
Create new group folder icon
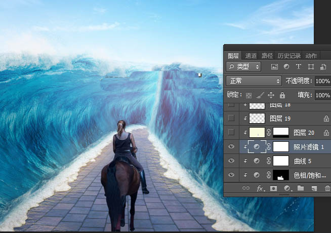pyautogui.click(x=301, y=188)
